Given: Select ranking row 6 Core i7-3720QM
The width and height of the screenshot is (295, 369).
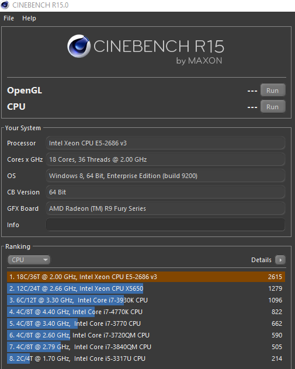Looking at the screenshot, I should click(x=146, y=335).
